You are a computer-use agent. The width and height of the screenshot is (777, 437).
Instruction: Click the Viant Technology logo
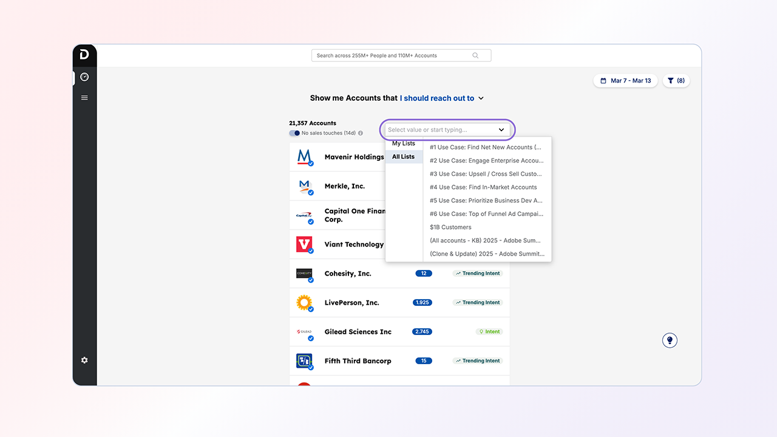[x=304, y=245]
